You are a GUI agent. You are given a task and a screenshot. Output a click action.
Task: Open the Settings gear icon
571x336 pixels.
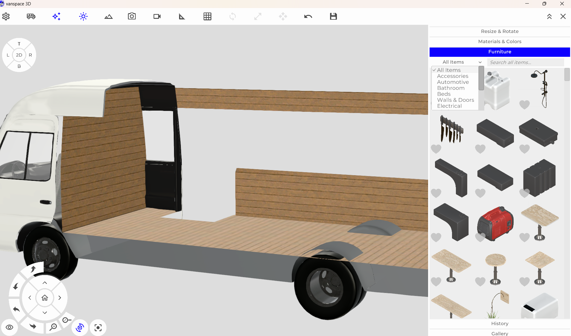pos(6,16)
